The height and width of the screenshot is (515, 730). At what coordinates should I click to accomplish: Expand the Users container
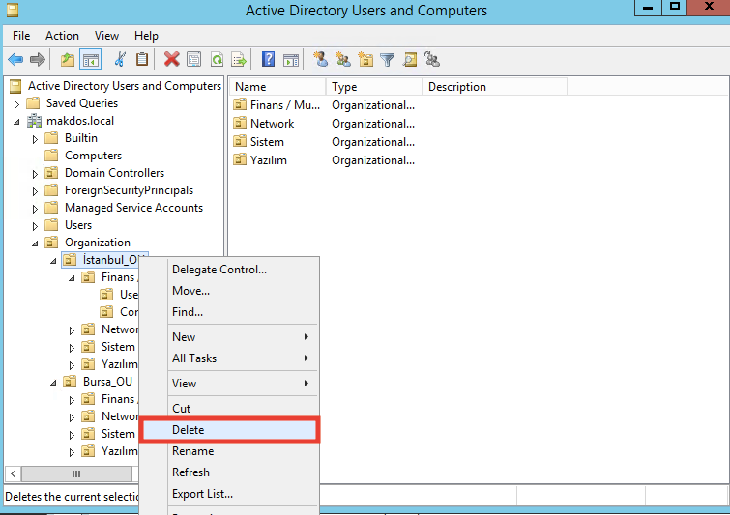35,226
